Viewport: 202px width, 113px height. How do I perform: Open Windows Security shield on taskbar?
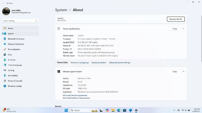130,110
